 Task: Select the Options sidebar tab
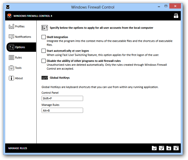coord(21,47)
